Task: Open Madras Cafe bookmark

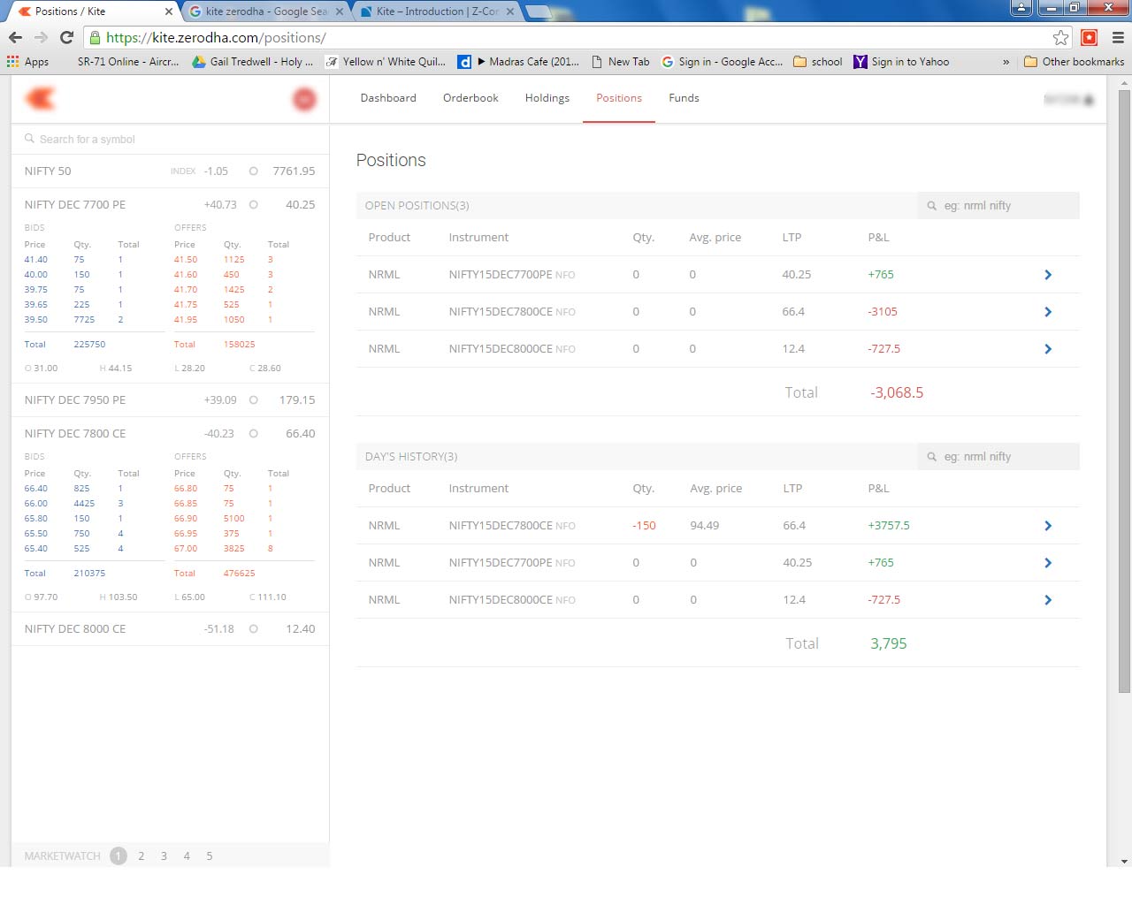Action: (x=518, y=62)
